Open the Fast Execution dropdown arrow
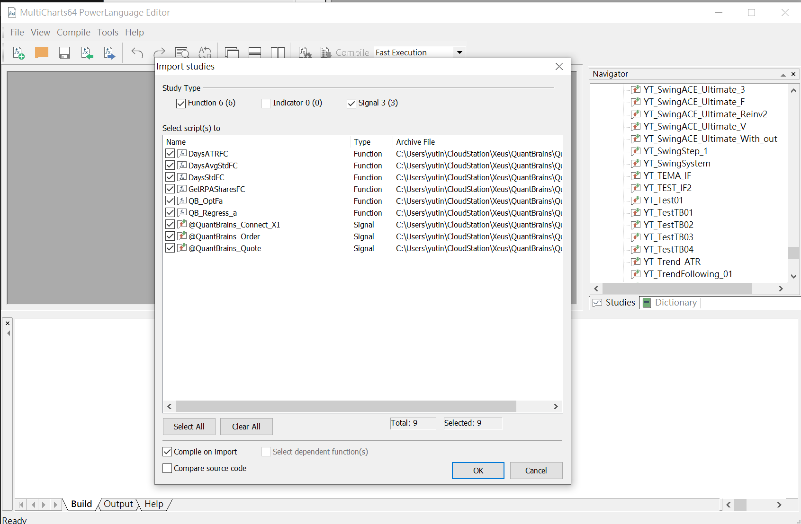801x524 pixels. coord(459,52)
